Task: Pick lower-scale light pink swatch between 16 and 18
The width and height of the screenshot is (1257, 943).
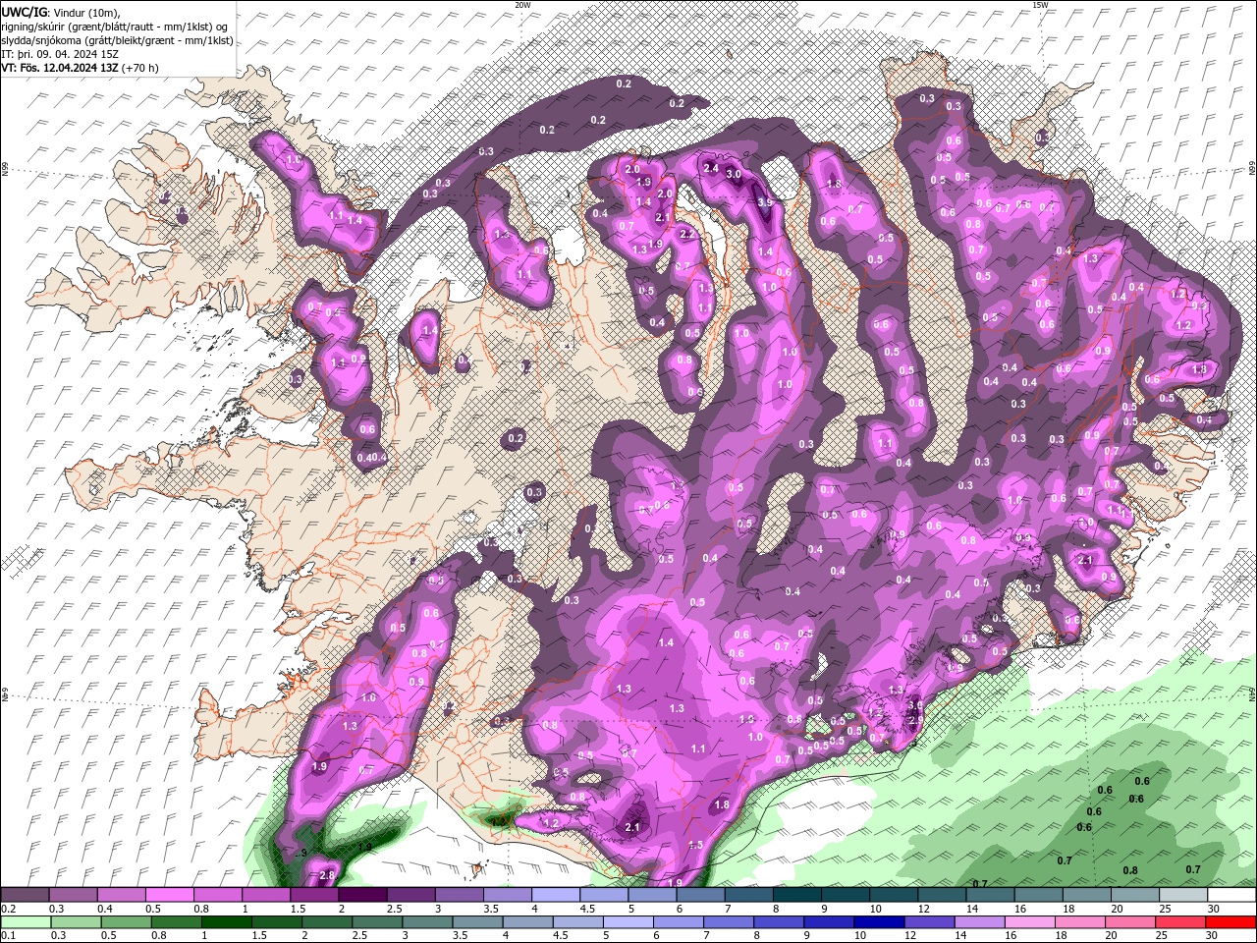Action: (1031, 922)
